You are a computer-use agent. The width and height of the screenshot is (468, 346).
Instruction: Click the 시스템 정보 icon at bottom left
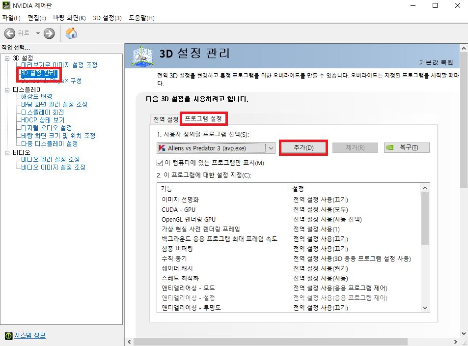tap(9, 336)
